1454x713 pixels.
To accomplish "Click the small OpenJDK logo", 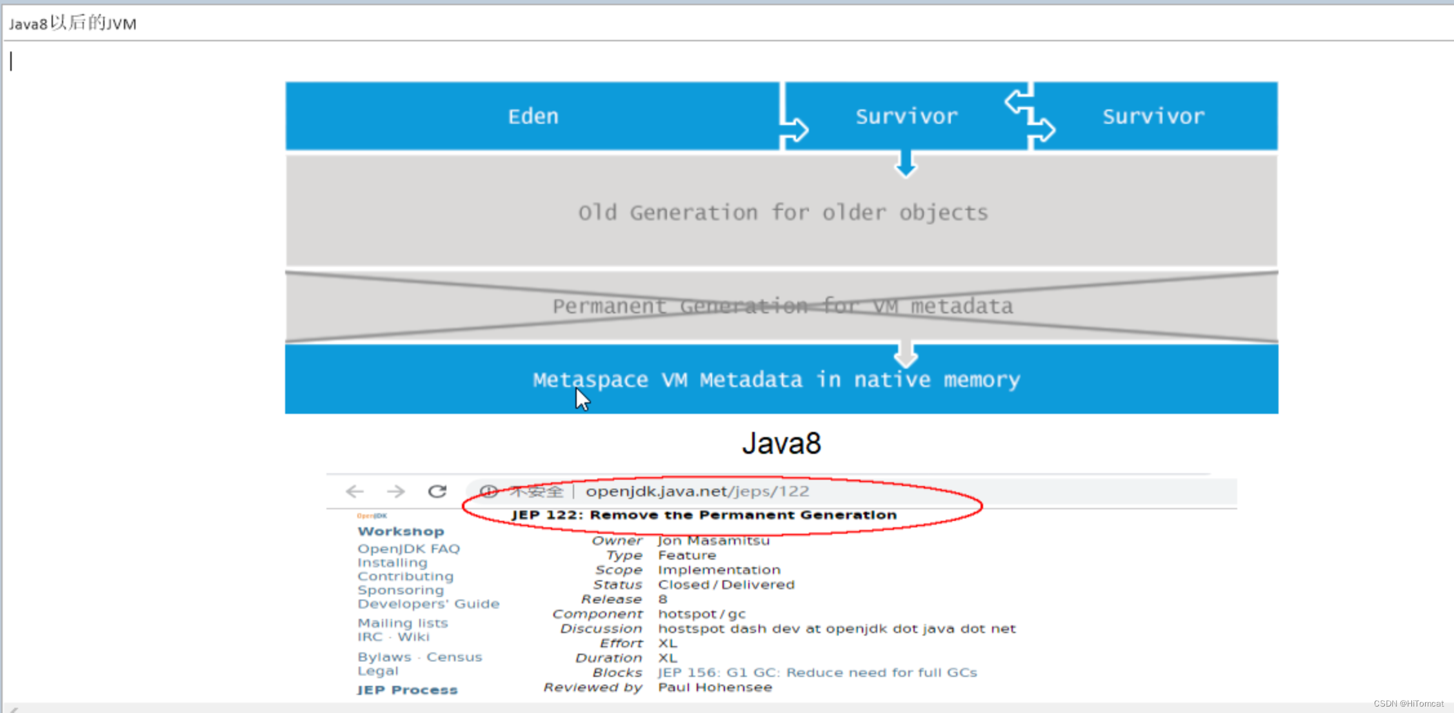I will coord(372,516).
